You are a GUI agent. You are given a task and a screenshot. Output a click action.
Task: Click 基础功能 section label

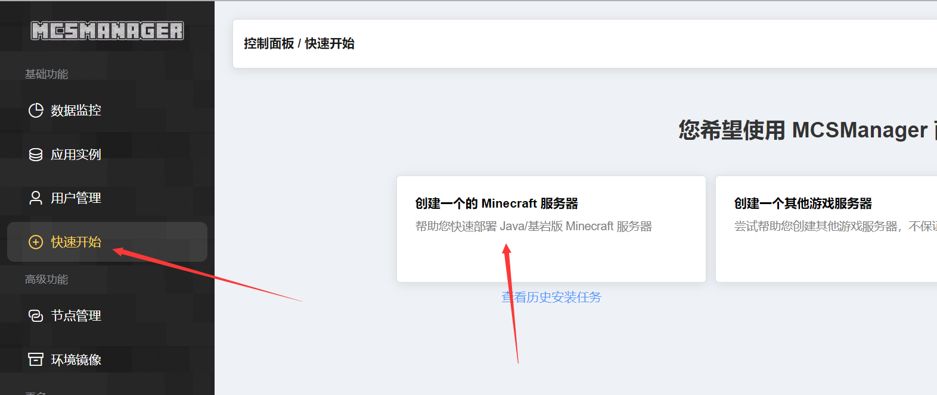(46, 74)
